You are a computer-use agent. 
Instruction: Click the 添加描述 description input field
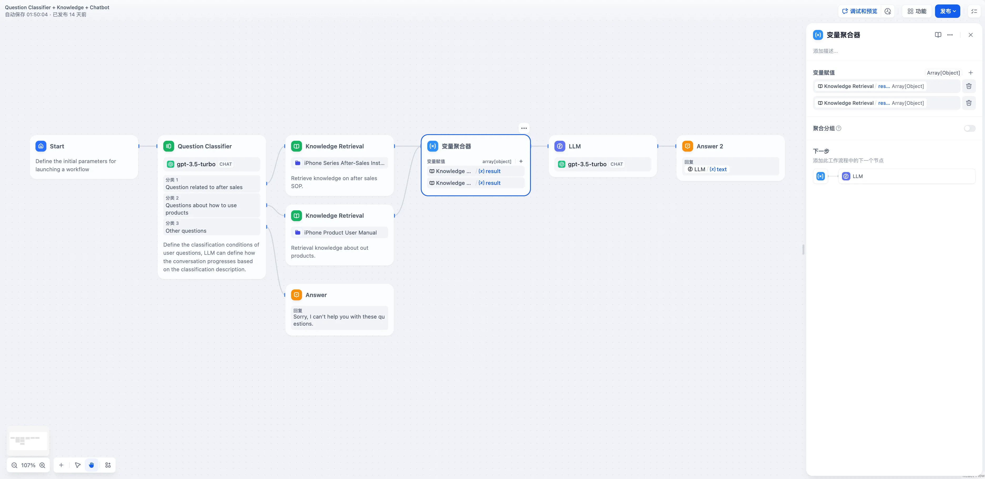[880, 51]
